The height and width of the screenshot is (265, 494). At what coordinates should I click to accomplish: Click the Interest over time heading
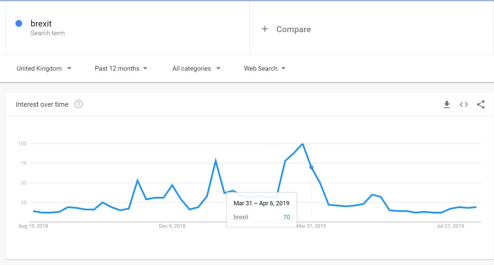point(42,104)
